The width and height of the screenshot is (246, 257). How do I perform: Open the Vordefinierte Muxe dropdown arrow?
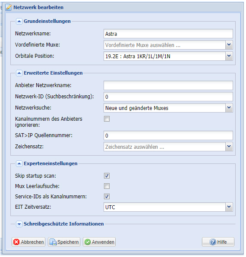point(229,45)
